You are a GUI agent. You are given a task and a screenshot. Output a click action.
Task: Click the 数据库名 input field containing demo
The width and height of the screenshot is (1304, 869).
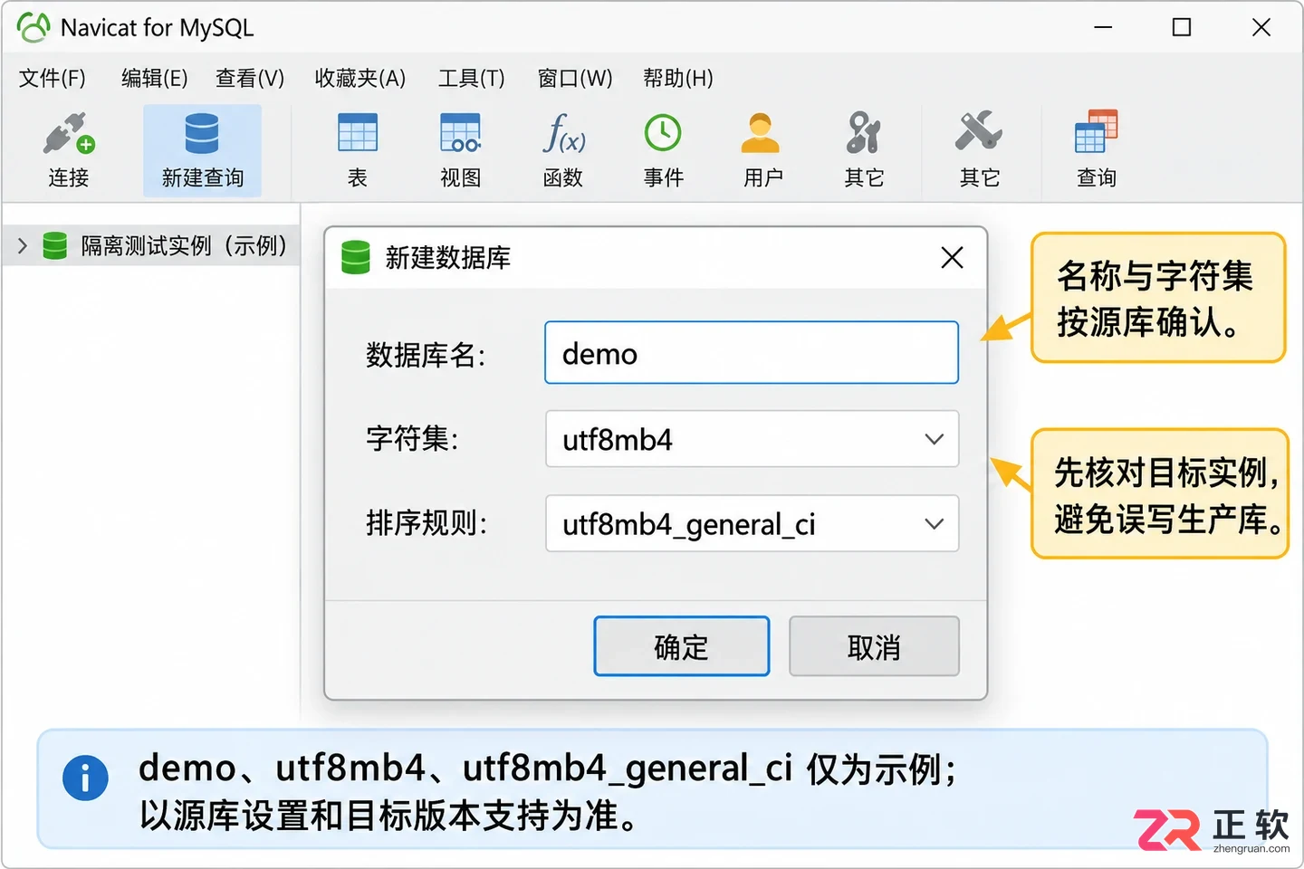752,353
